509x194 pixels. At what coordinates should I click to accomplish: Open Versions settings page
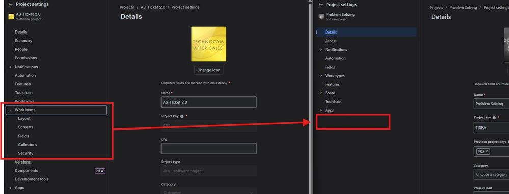pos(23,162)
